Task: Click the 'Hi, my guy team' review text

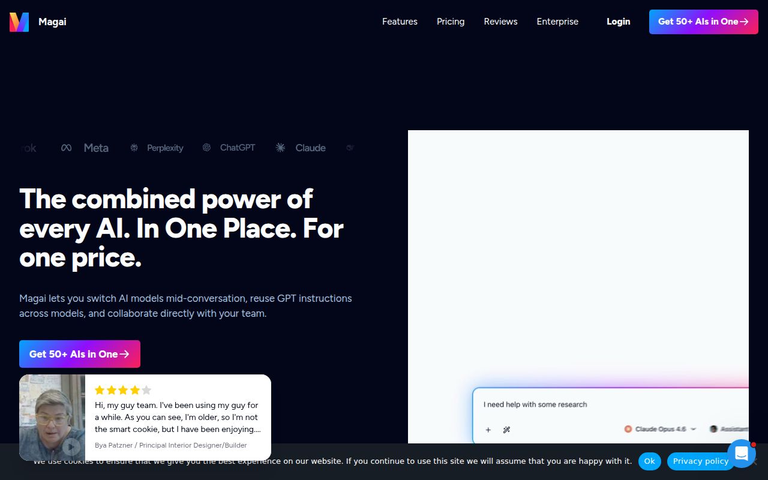Action: coord(178,418)
